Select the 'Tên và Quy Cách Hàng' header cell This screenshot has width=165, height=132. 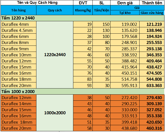tap(37, 3)
